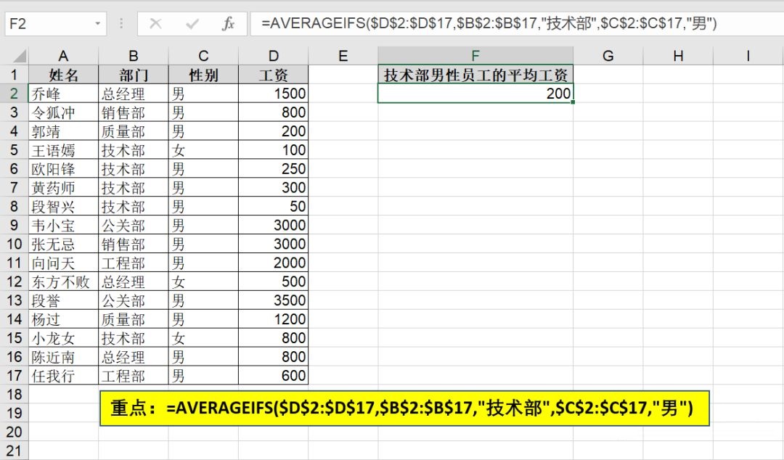Click department cell 工程部 for 向问天

pyautogui.click(x=134, y=263)
